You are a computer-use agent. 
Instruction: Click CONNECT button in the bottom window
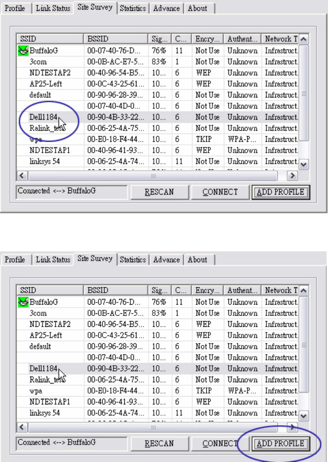220,443
